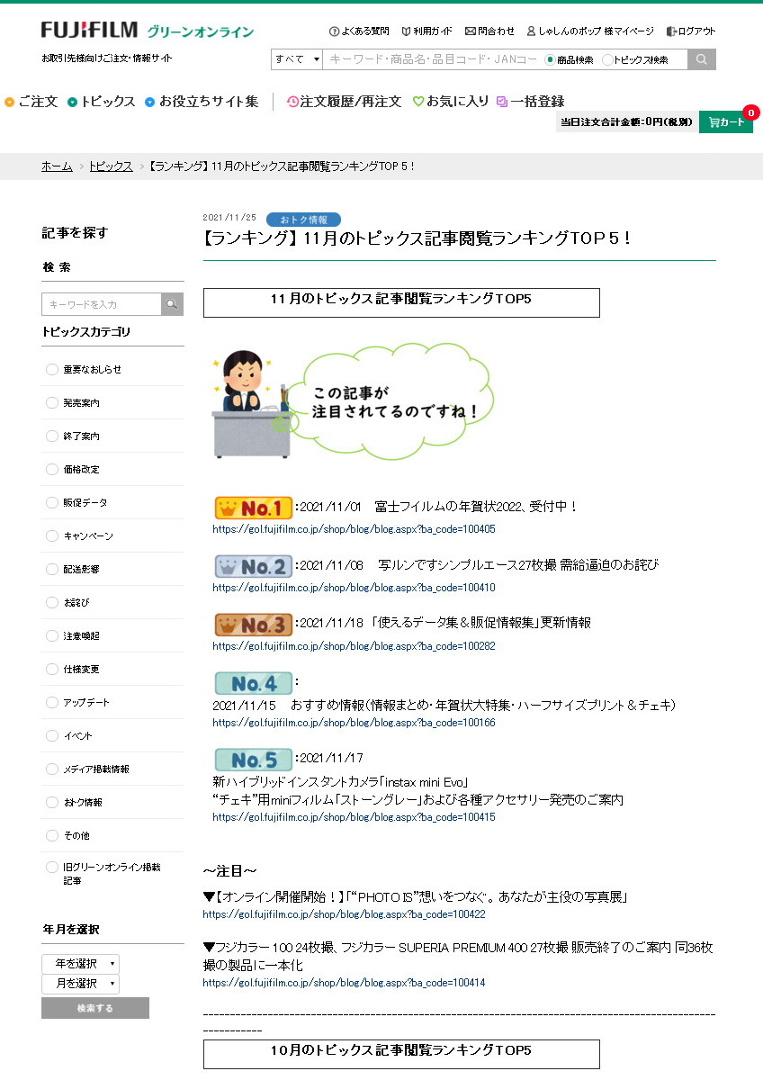
Task: Click the 当日注文合計金額 total text
Action: coord(627,122)
